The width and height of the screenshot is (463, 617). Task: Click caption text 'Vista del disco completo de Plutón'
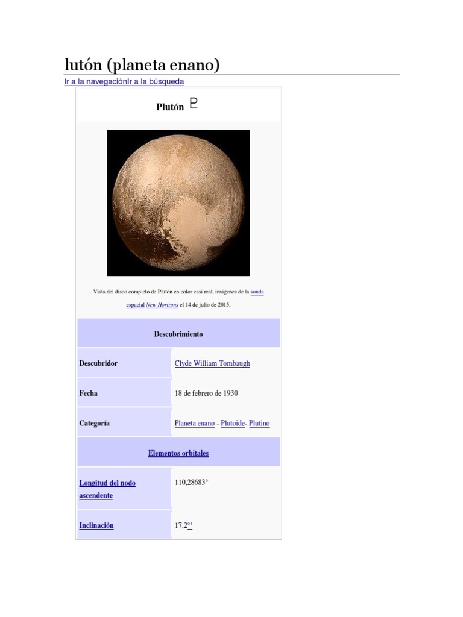click(133, 292)
